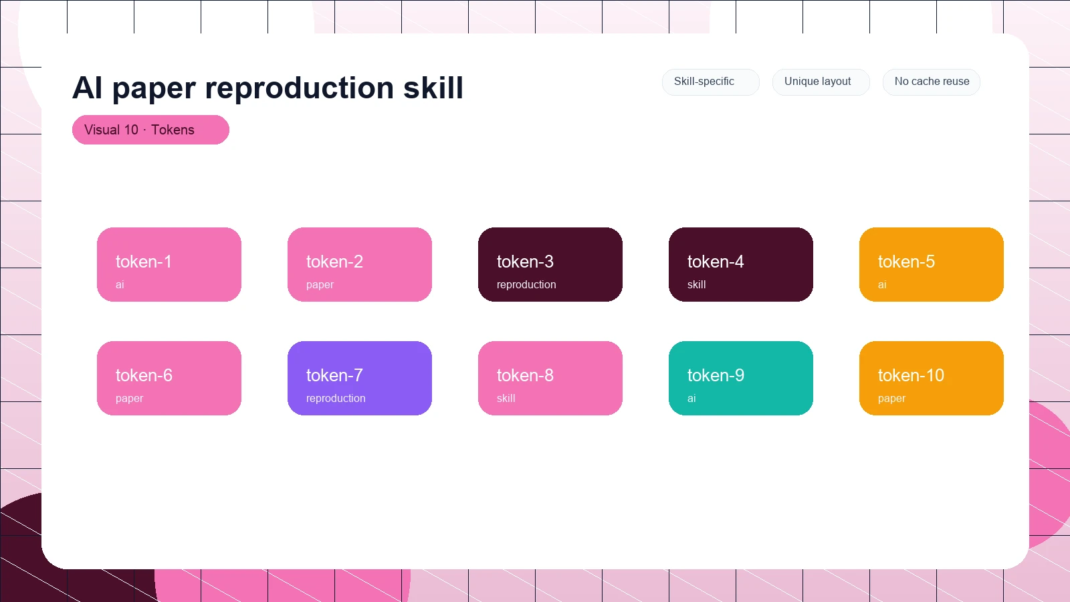Click the token-8 skill card
The image size is (1070, 602).
[550, 378]
